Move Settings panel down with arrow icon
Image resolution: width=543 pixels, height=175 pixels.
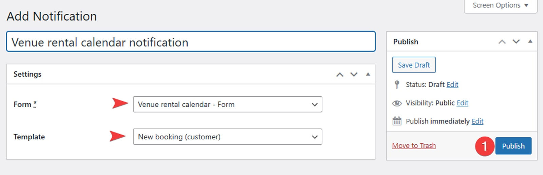coord(354,75)
